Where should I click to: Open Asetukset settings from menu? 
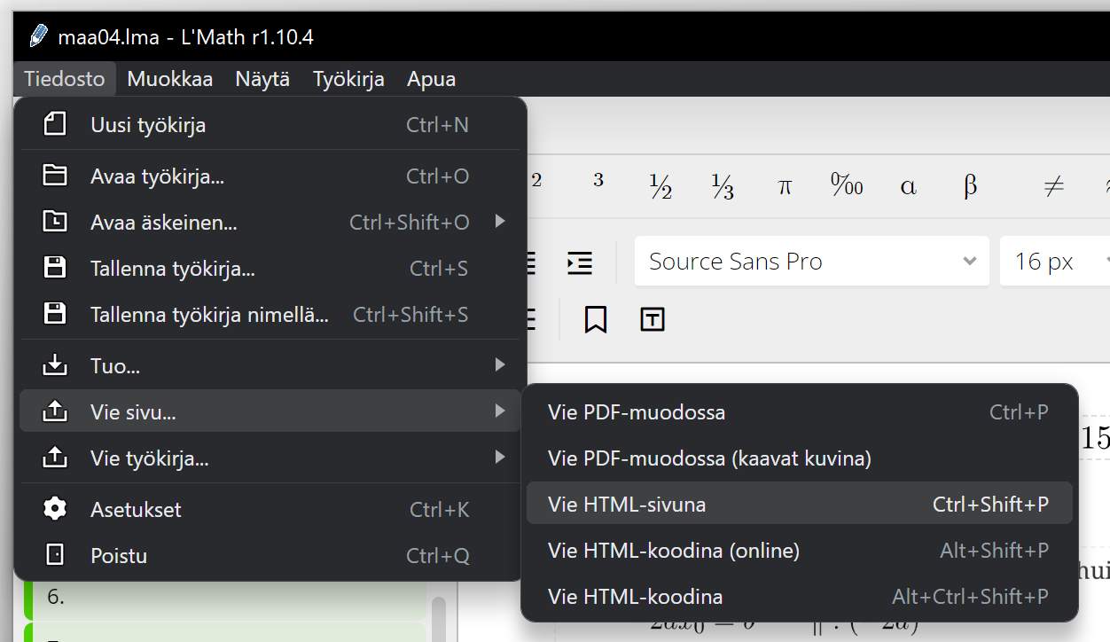(x=270, y=510)
